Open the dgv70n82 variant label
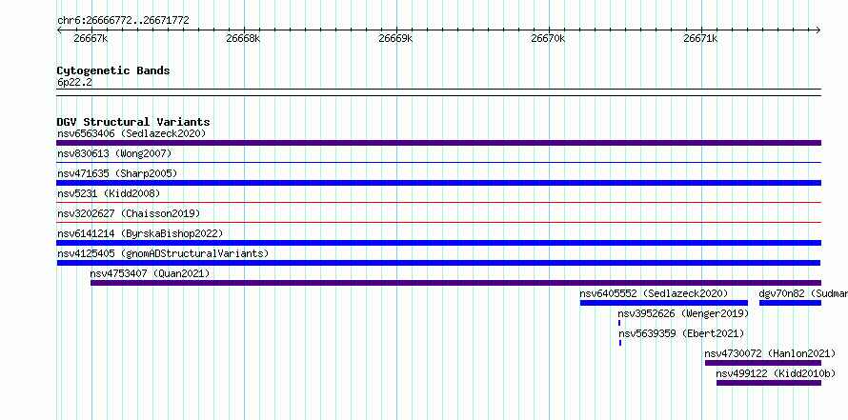 [803, 293]
